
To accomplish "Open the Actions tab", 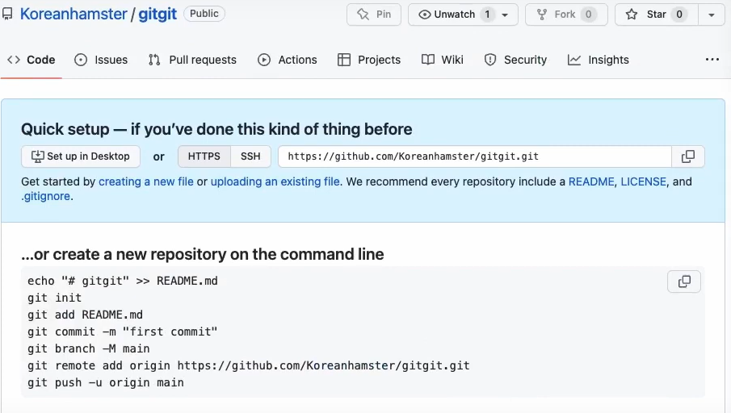I will [x=288, y=60].
